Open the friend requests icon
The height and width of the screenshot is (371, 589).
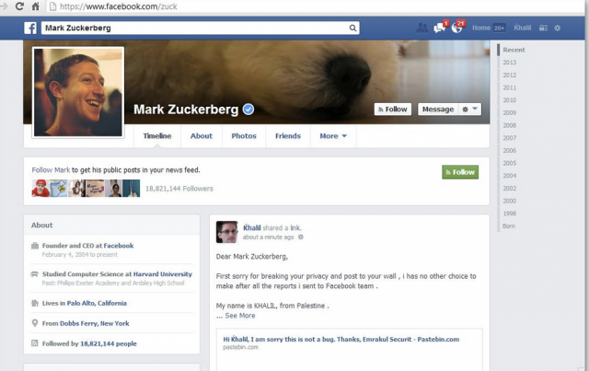[422, 28]
